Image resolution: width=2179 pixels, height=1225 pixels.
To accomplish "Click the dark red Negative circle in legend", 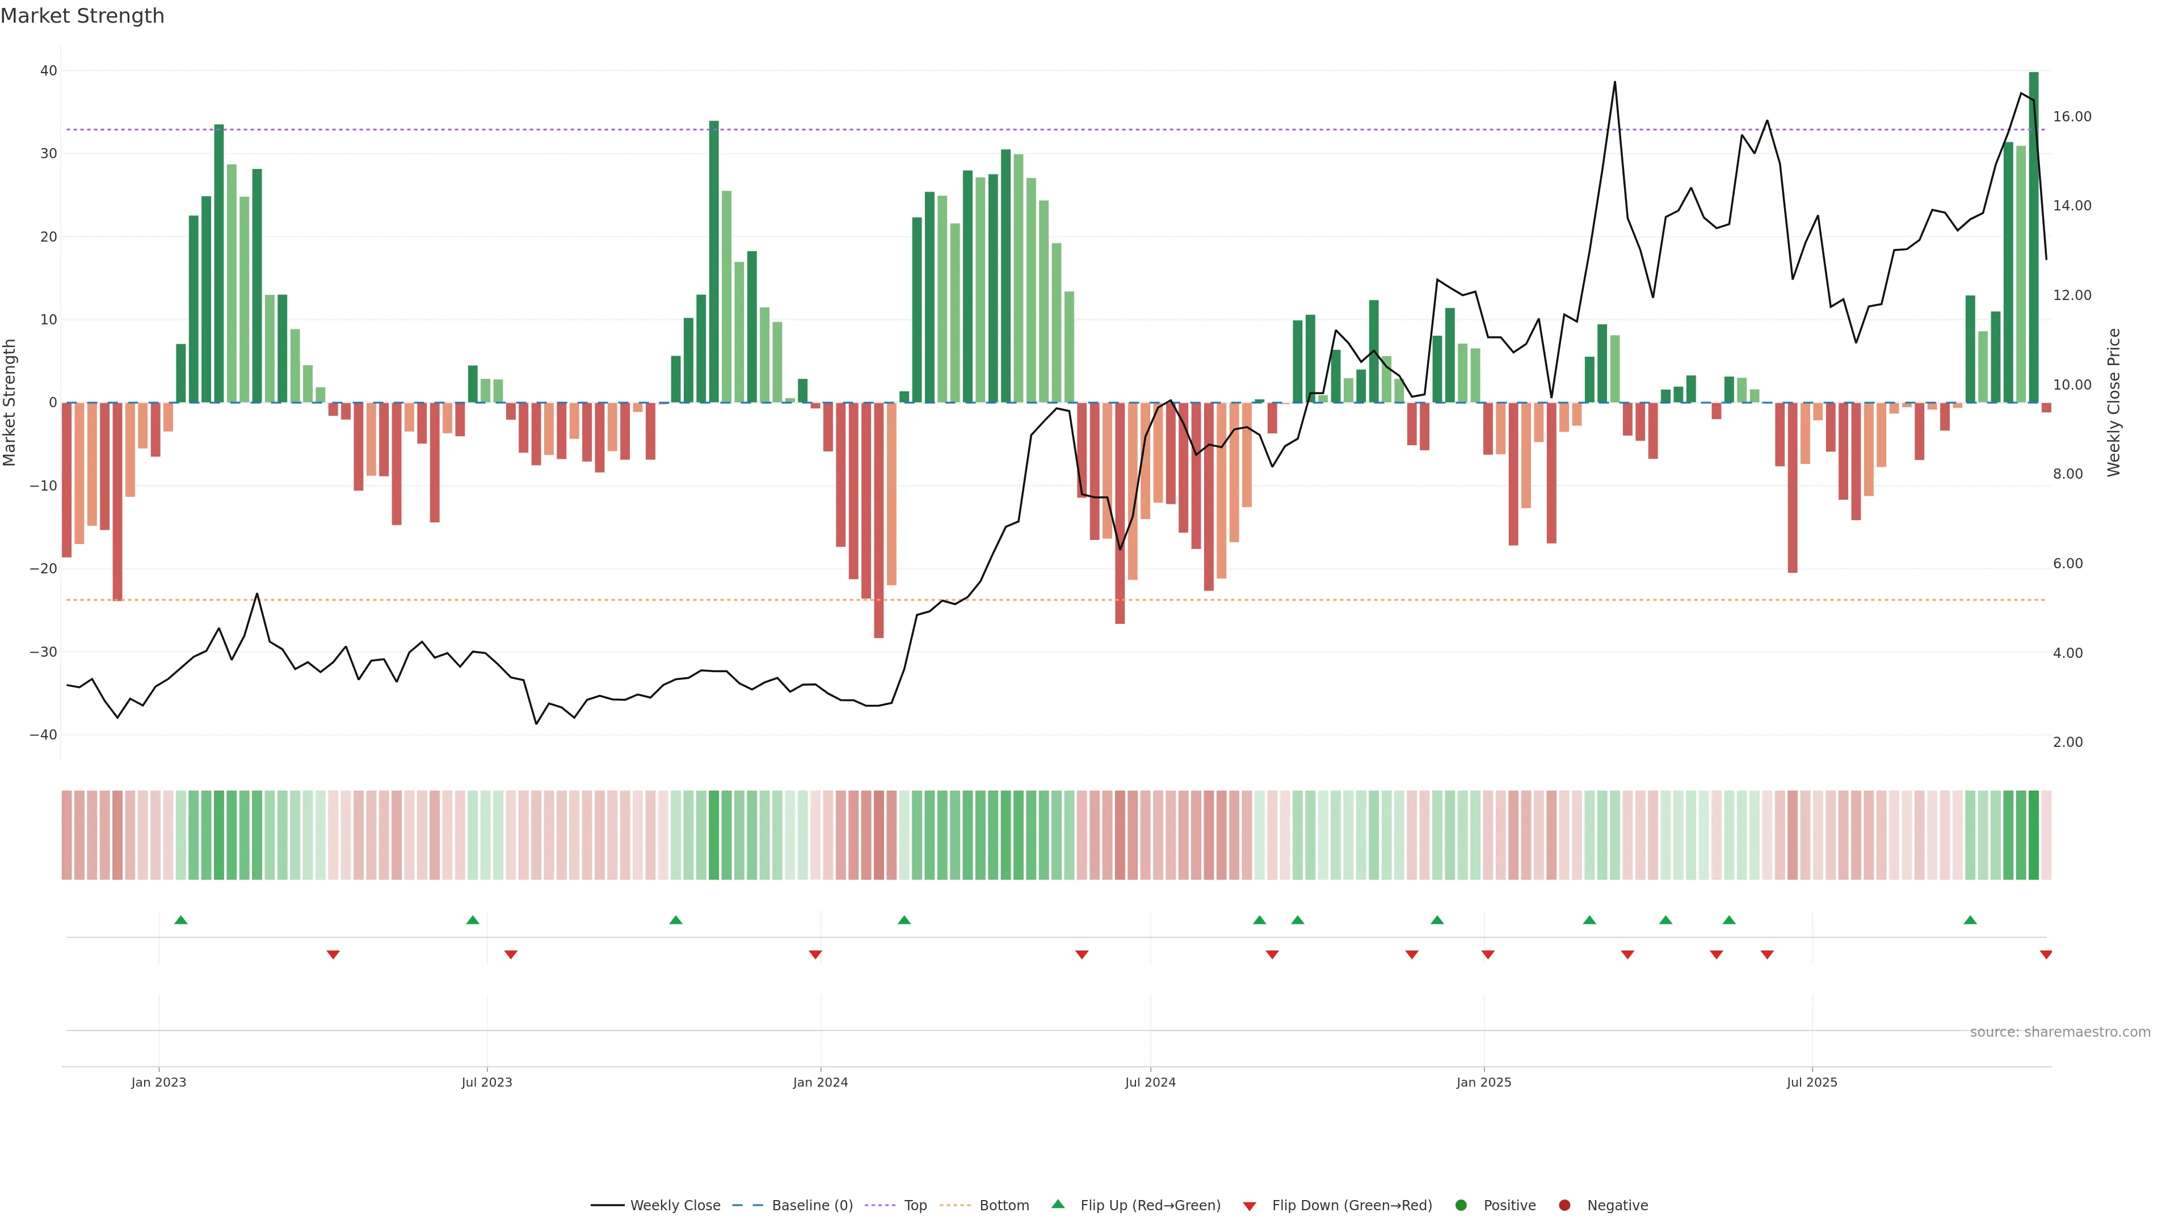I will 1564,1206.
